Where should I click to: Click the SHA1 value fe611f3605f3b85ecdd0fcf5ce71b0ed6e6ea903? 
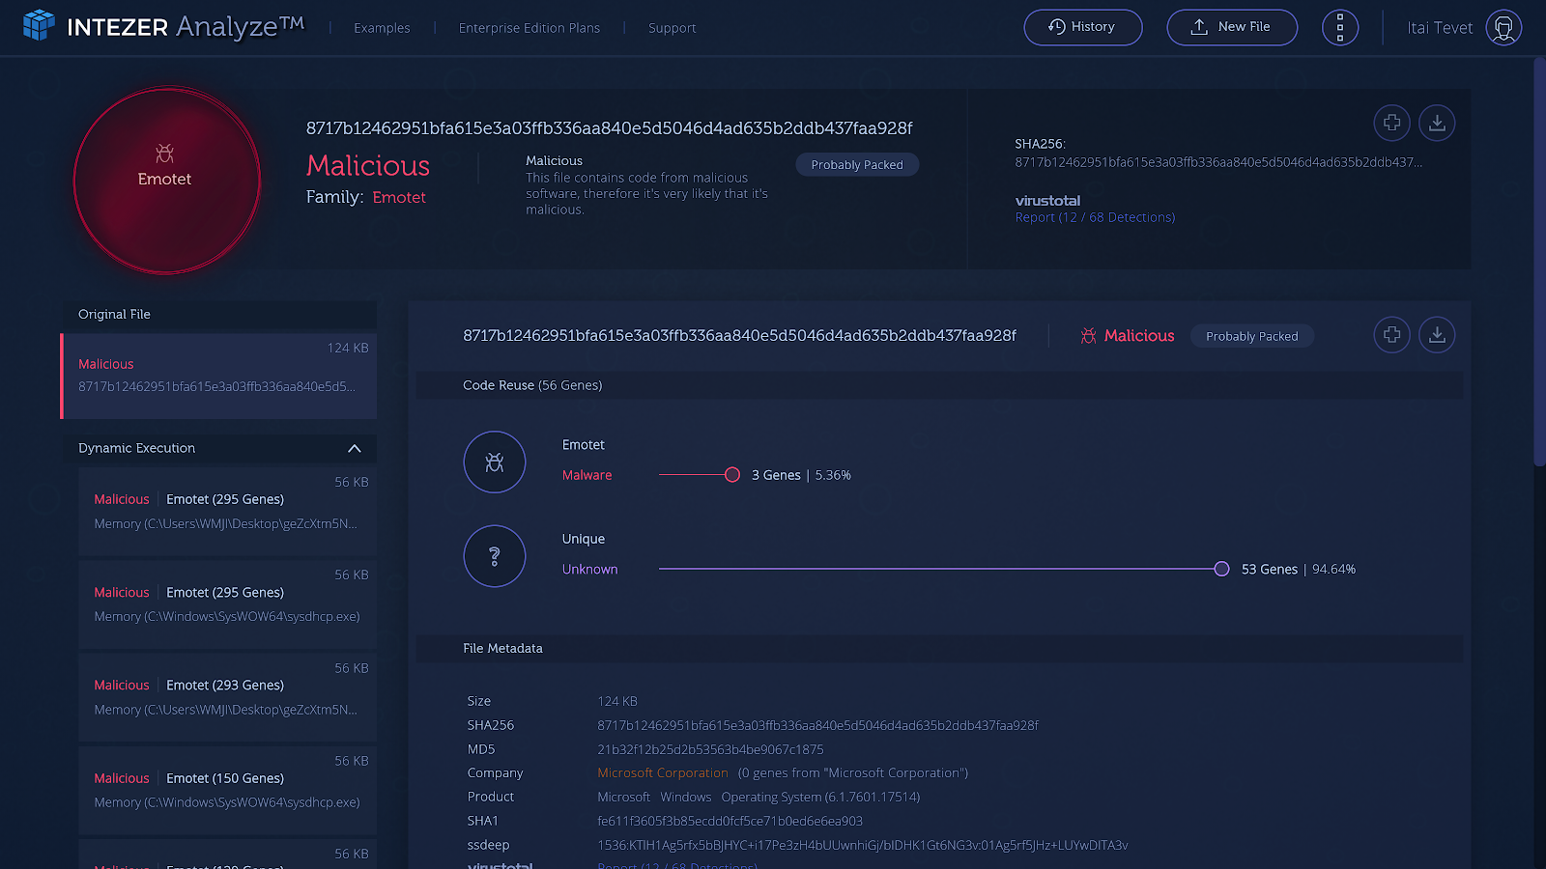[730, 821]
